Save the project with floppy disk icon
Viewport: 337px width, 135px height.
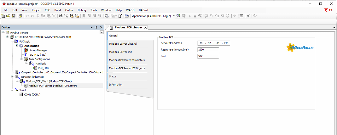[x=14, y=16]
